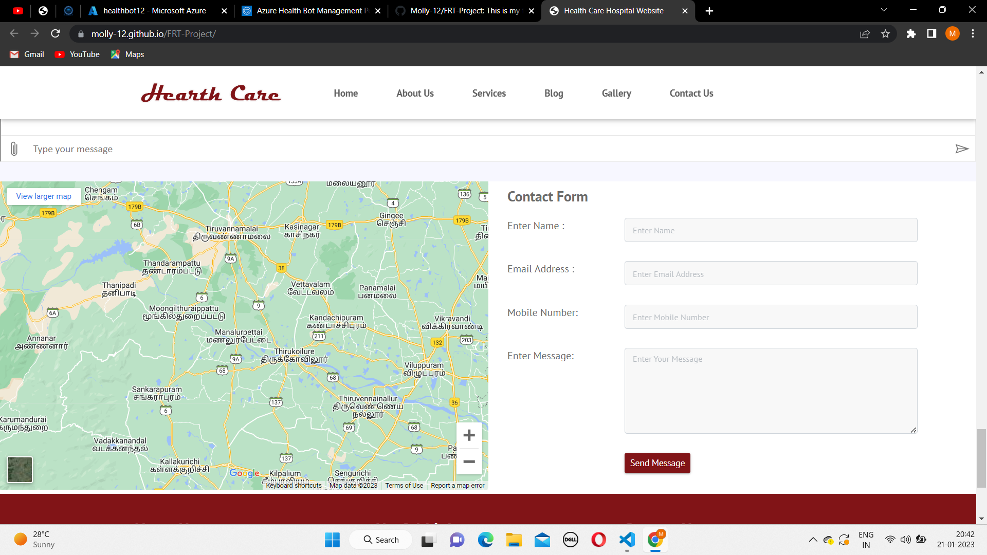987x555 pixels.
Task: Show hidden system tray icons
Action: (813, 540)
